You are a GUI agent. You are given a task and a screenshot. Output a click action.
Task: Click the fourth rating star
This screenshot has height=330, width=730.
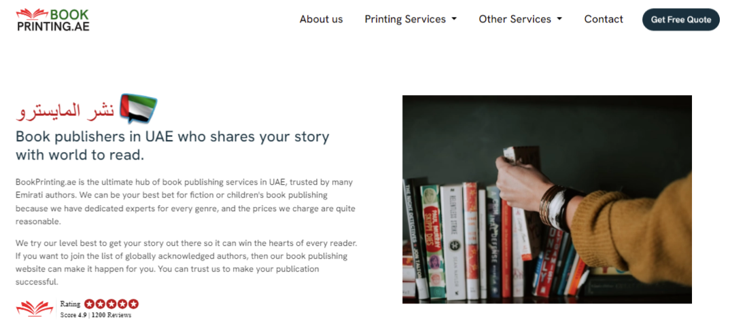(x=122, y=304)
